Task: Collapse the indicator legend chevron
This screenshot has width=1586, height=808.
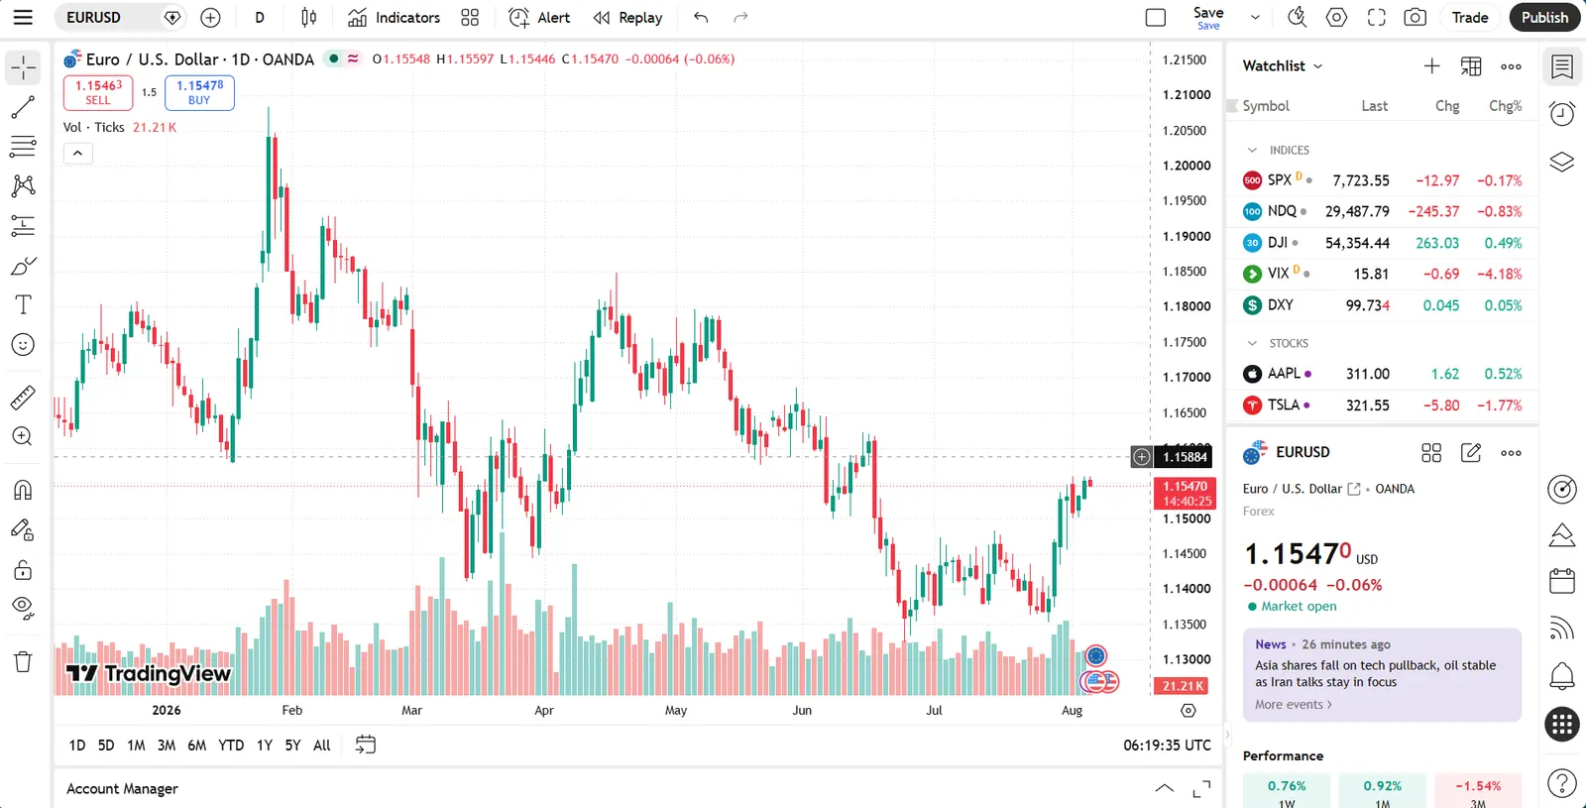Action: (x=78, y=153)
